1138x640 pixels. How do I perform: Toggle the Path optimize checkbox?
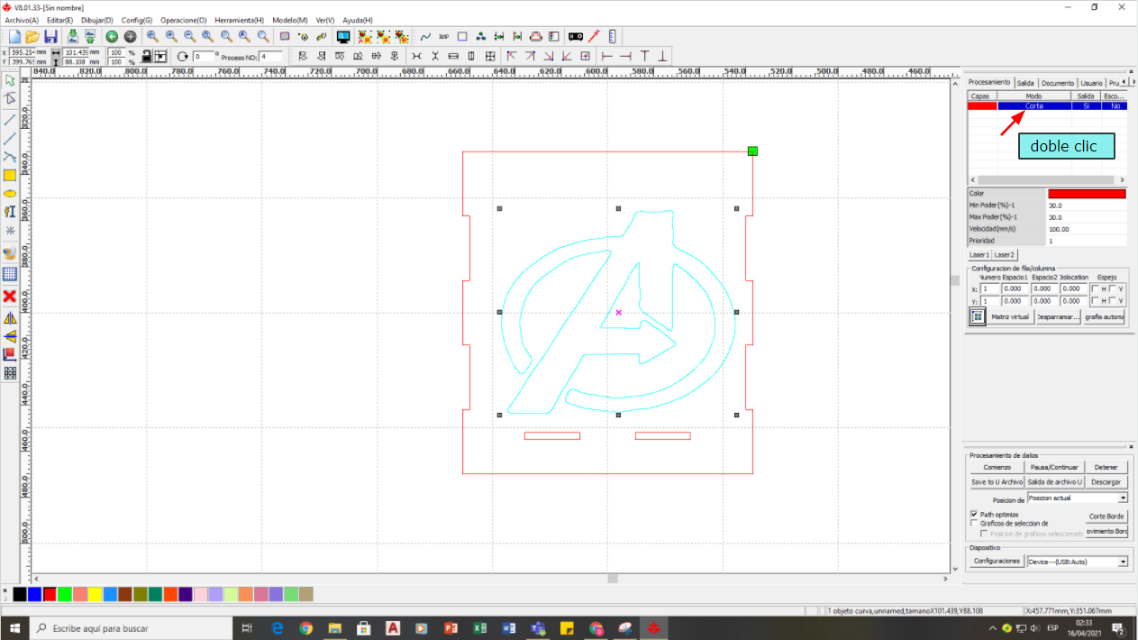click(x=974, y=515)
